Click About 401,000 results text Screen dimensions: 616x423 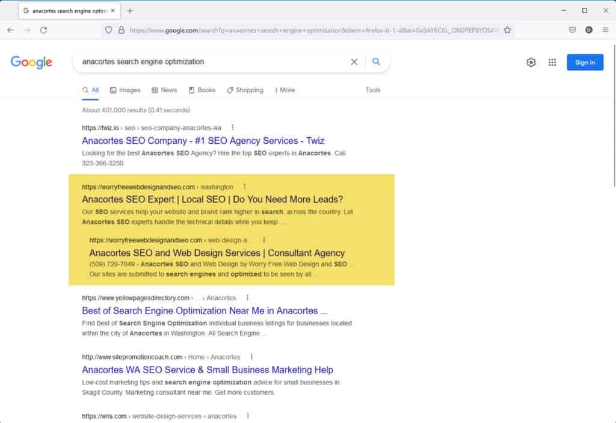pyautogui.click(x=136, y=110)
